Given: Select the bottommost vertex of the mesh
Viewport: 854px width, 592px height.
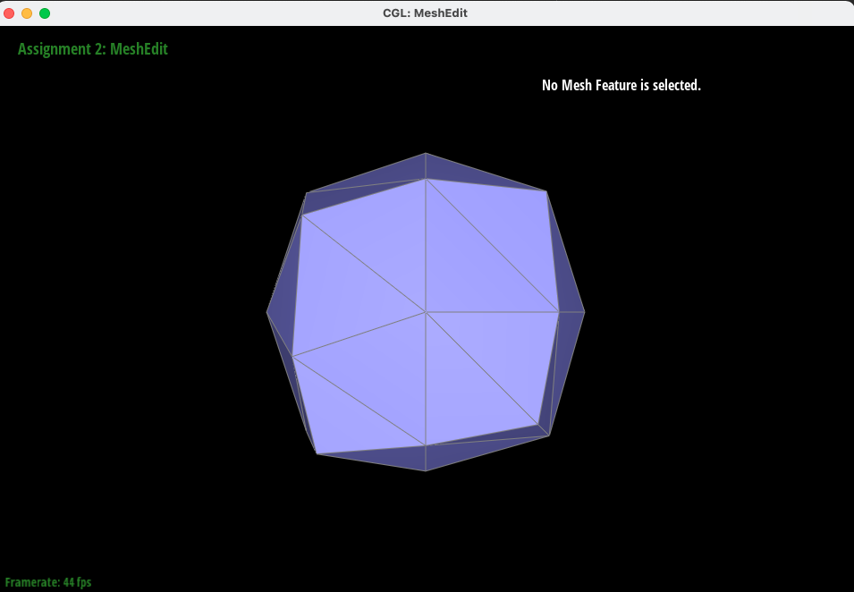Looking at the screenshot, I should coord(426,470).
